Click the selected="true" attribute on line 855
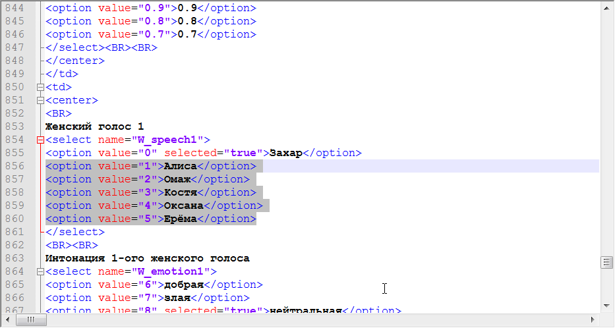 pos(214,153)
